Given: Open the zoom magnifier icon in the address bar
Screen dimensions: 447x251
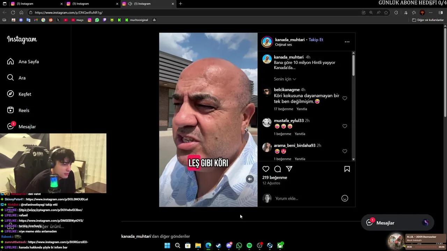Looking at the screenshot, I should coord(371,13).
